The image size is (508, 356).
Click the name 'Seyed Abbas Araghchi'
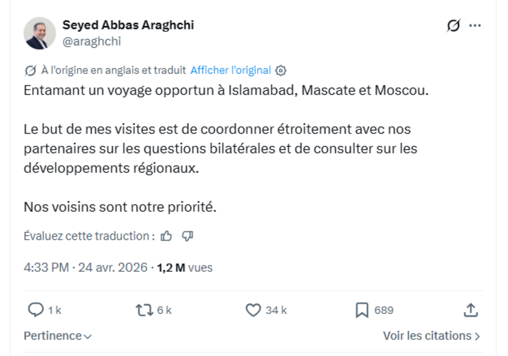click(128, 24)
